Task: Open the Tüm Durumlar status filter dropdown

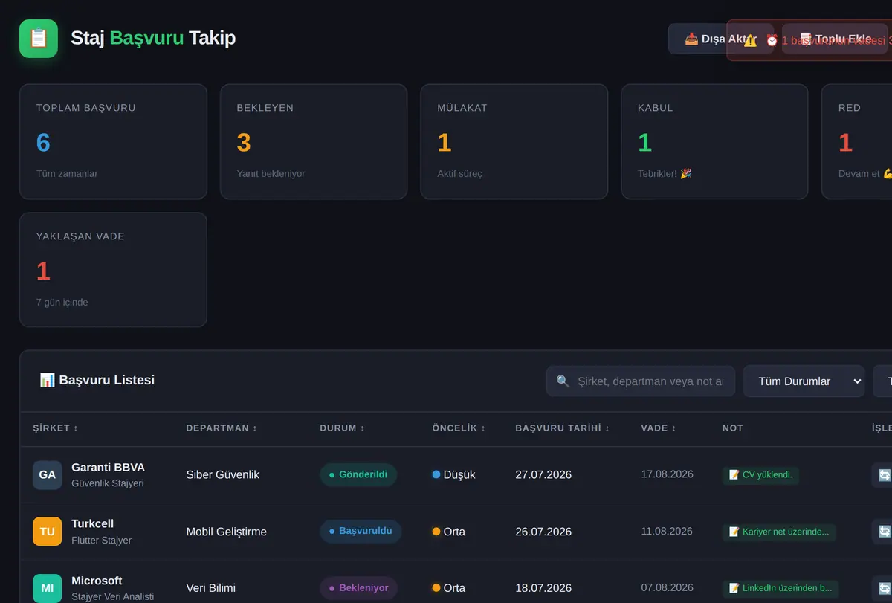Action: 804,381
